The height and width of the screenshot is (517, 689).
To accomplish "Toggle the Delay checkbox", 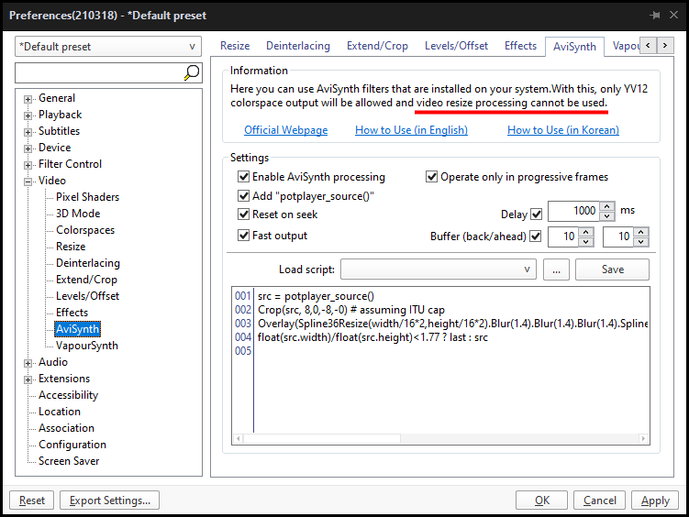I will click(536, 214).
